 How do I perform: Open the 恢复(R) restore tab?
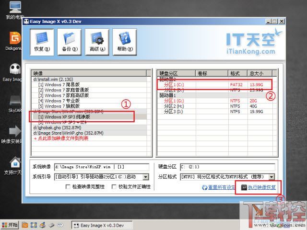pos(42,42)
